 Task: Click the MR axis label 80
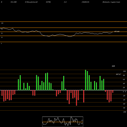(124, 75)
